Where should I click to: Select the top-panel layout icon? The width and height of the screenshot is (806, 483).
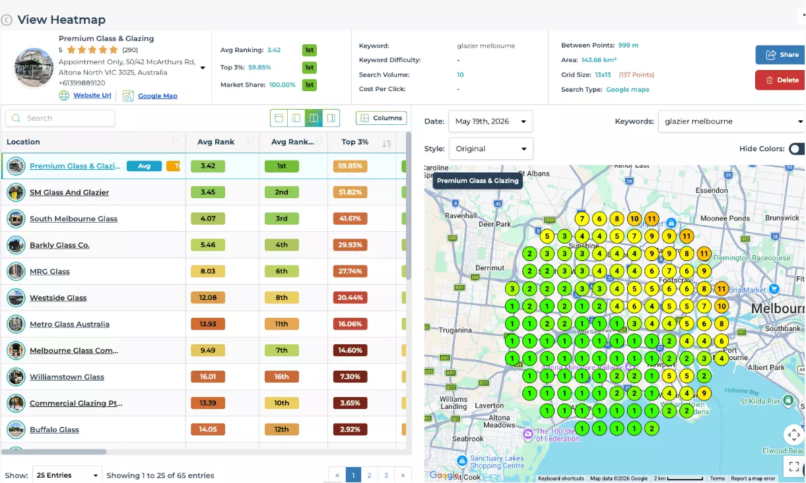tap(279, 118)
